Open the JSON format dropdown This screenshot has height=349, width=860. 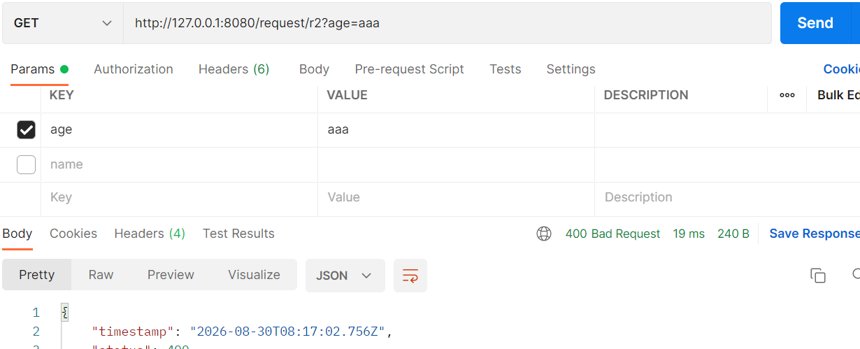[x=345, y=276]
